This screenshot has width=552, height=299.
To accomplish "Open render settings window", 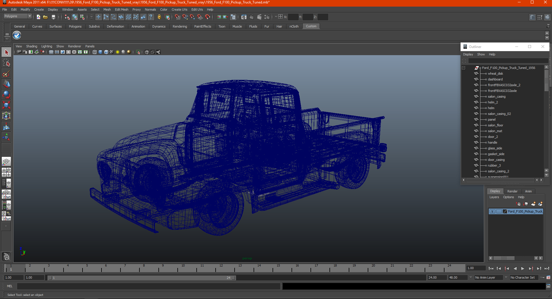I will click(x=267, y=17).
